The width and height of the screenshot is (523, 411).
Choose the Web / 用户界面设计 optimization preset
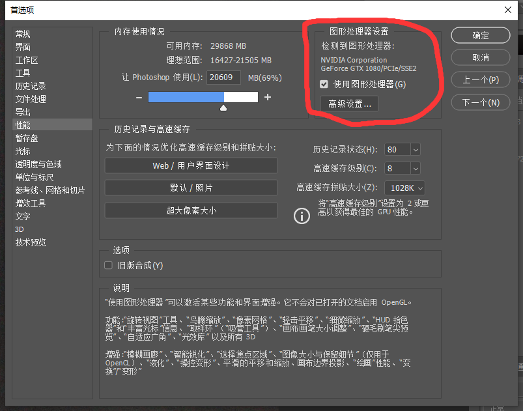coord(190,165)
